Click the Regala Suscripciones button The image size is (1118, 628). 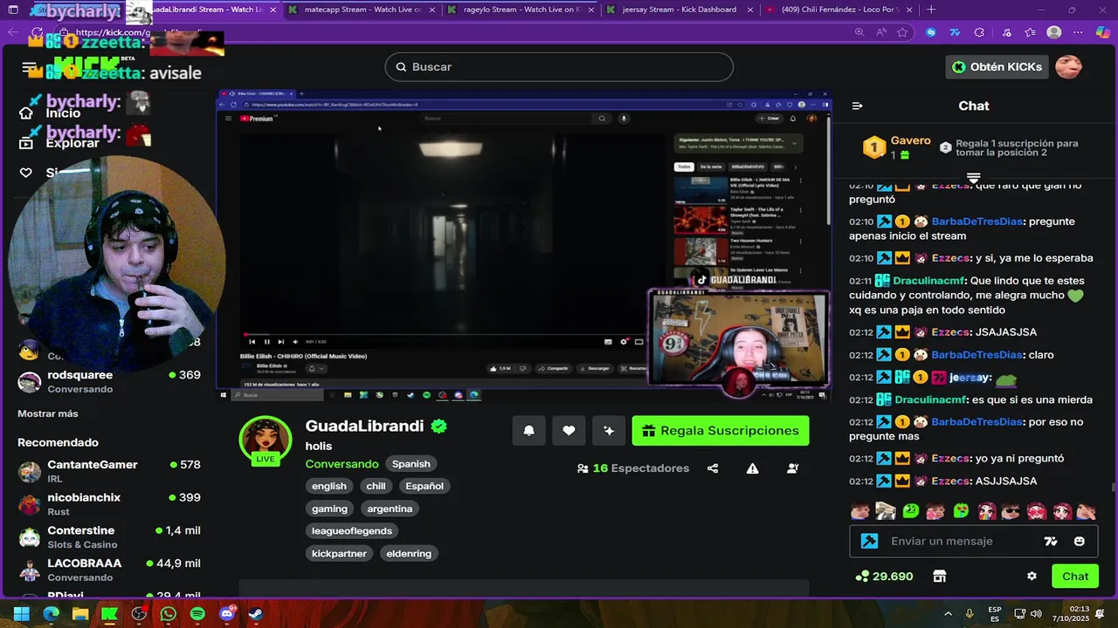pos(721,430)
